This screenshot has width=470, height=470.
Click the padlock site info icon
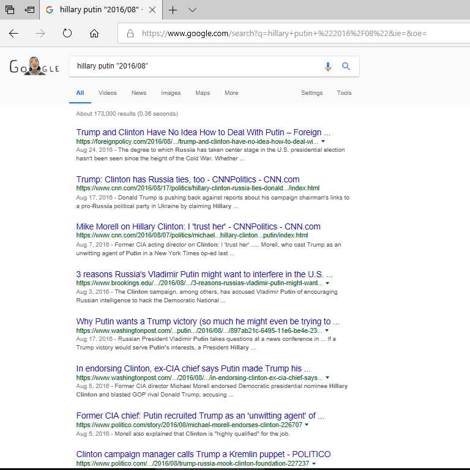tap(130, 33)
